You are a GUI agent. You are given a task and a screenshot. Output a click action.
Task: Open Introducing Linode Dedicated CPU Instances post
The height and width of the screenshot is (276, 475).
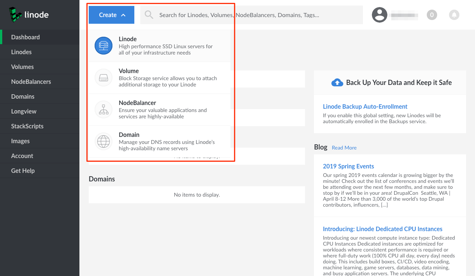382,229
